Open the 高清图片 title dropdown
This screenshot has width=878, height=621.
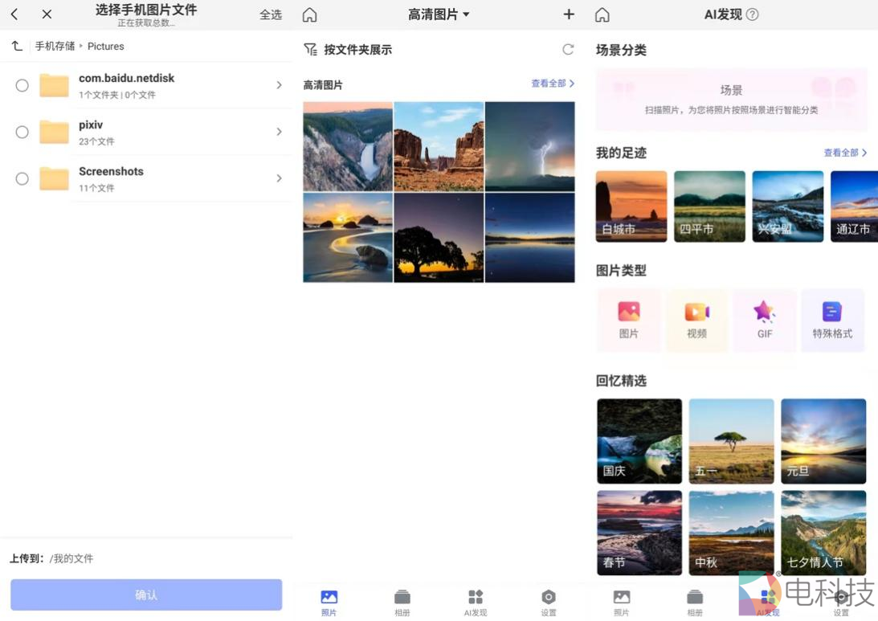[439, 14]
